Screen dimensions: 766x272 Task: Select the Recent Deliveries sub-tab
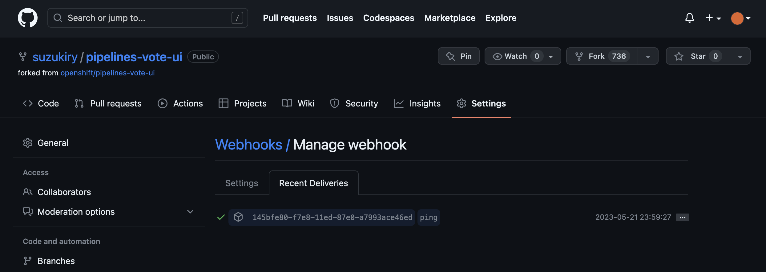(x=313, y=183)
